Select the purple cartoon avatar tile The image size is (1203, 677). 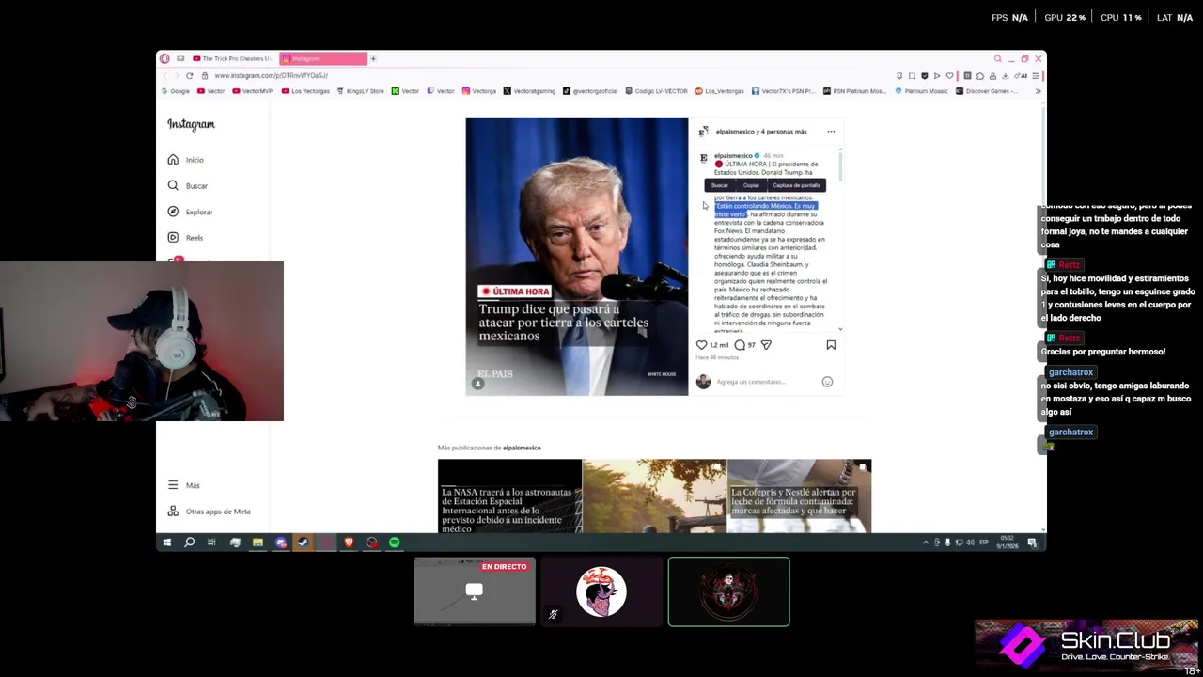[601, 591]
